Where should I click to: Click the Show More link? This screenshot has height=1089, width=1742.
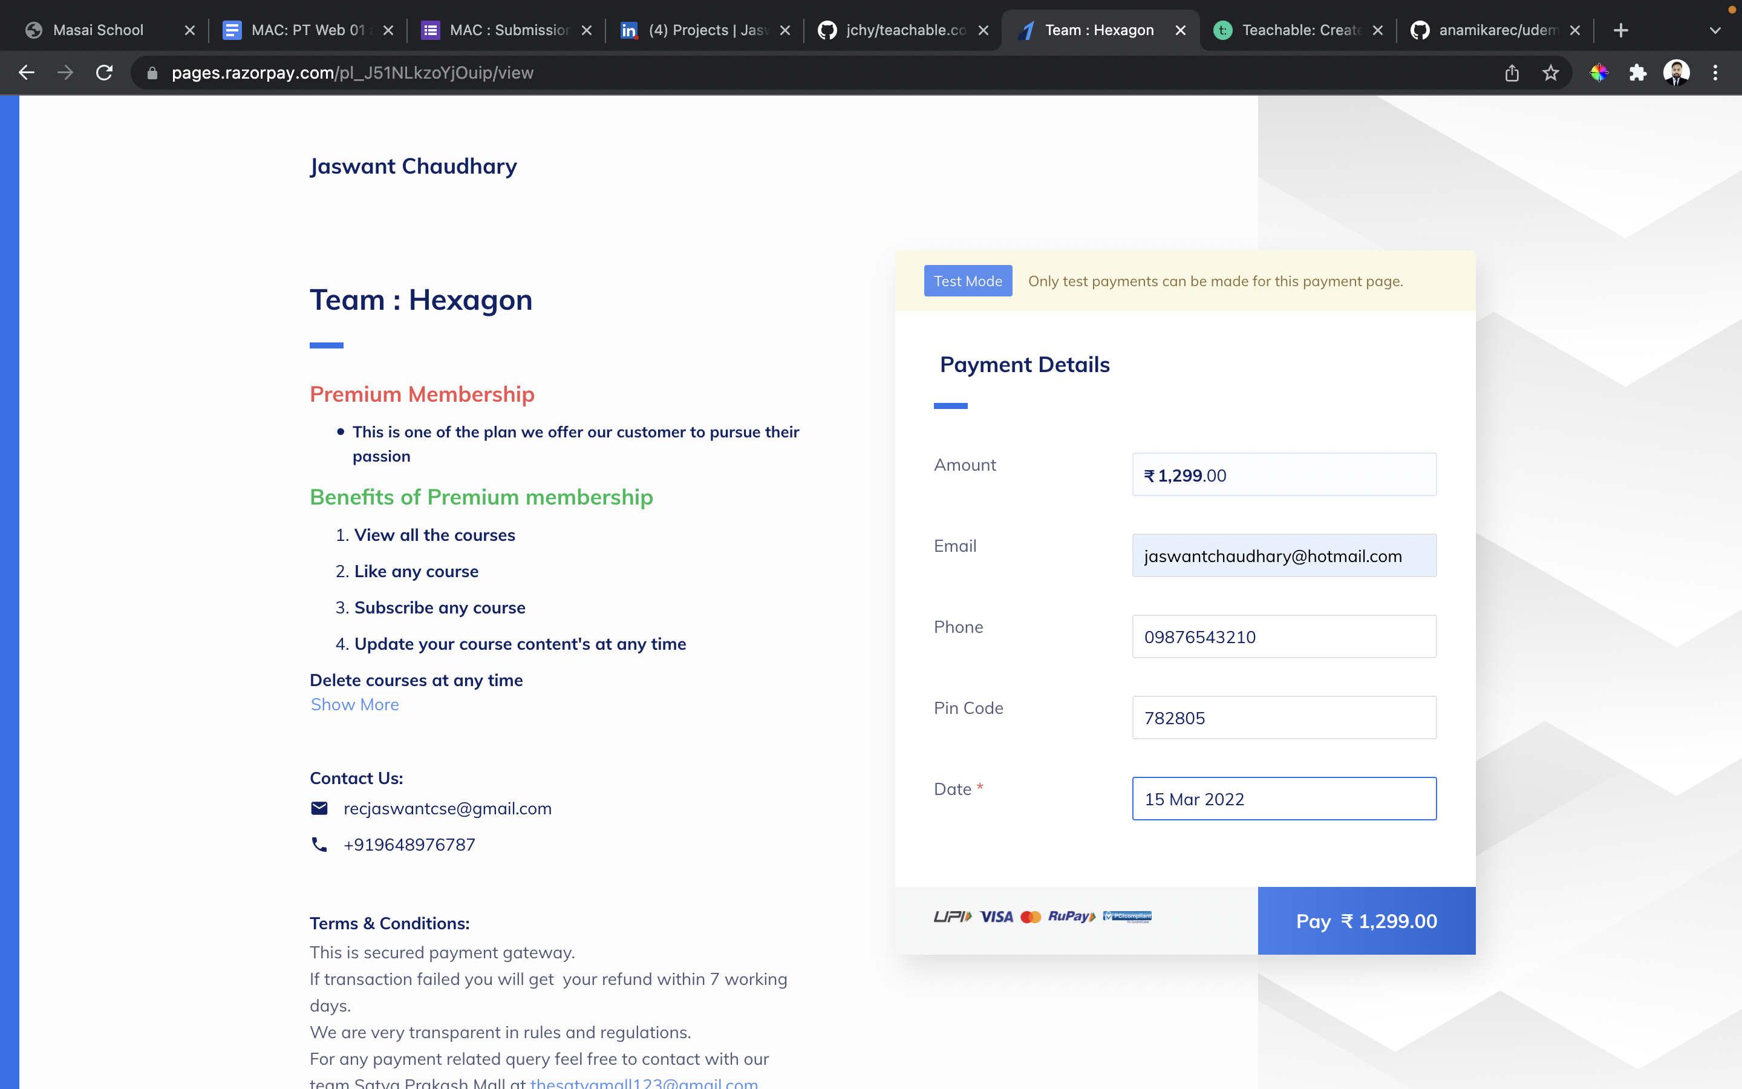pos(355,704)
